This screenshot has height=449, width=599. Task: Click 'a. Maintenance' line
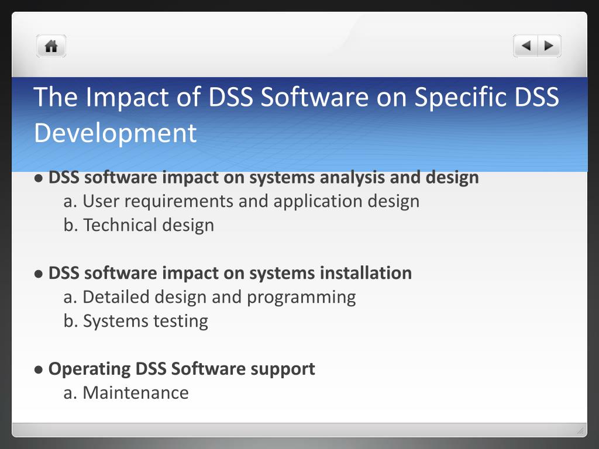[x=126, y=393]
